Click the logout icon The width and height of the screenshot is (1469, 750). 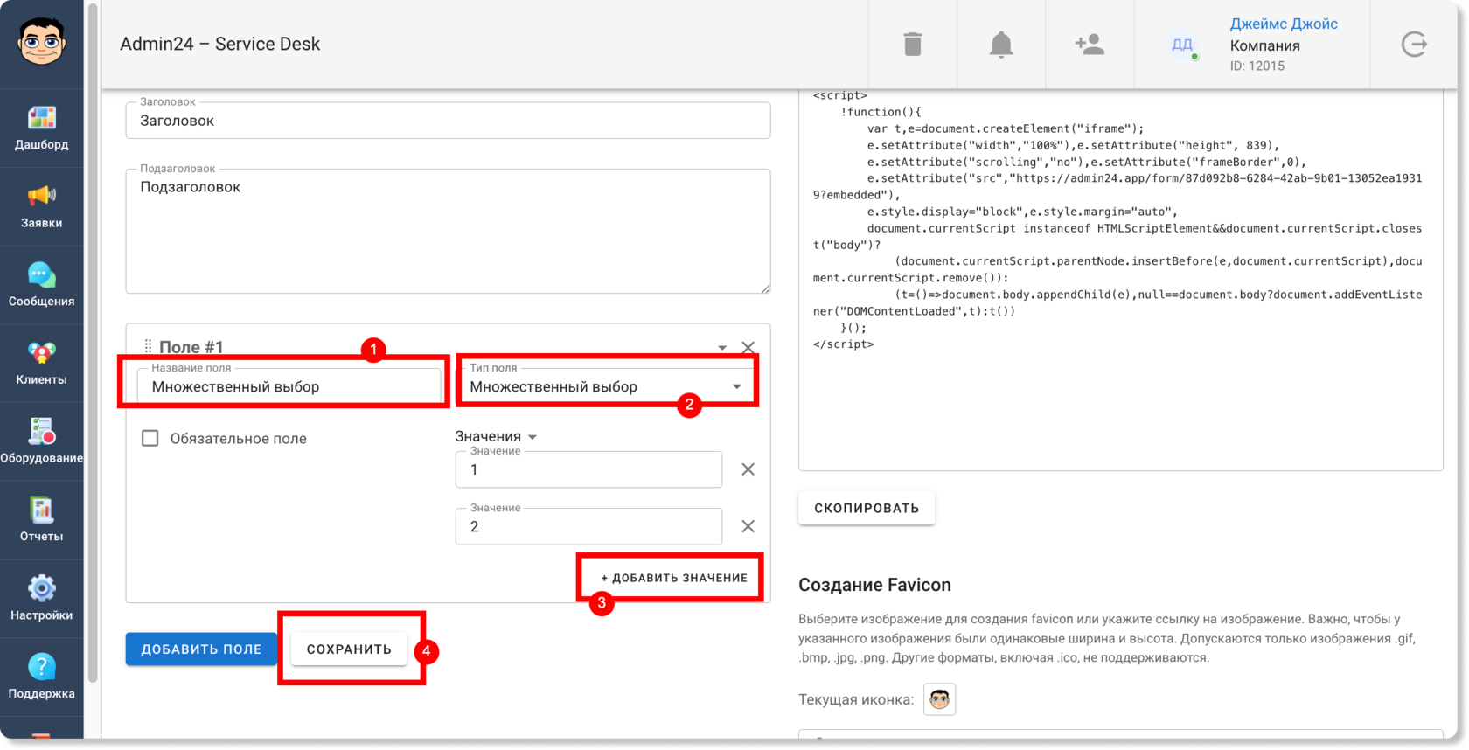point(1414,44)
